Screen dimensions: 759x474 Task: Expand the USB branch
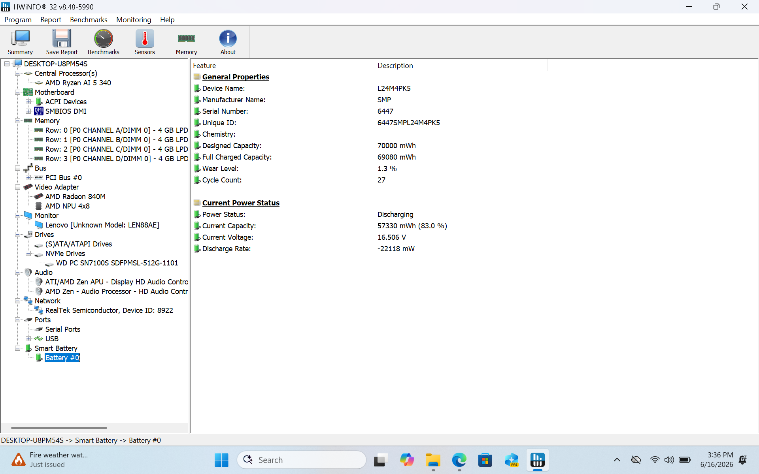28,339
